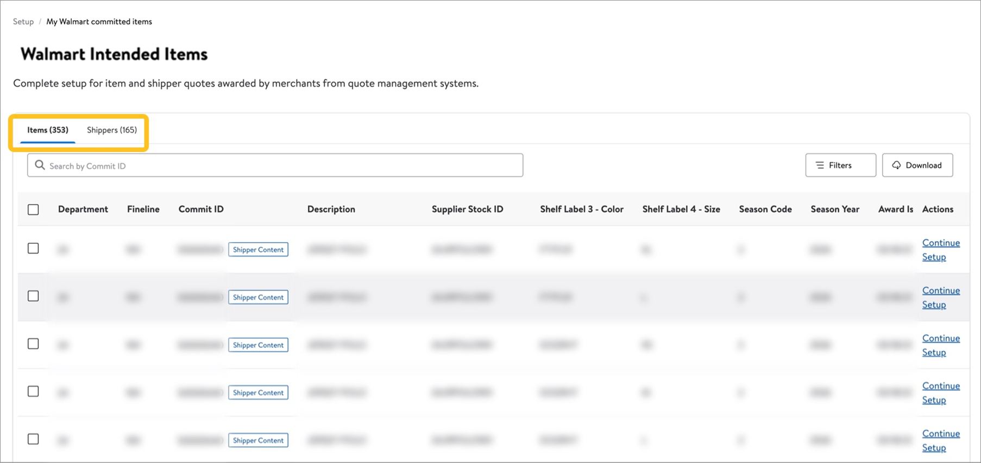Click Shelf Label 4 - Size header

tap(681, 210)
